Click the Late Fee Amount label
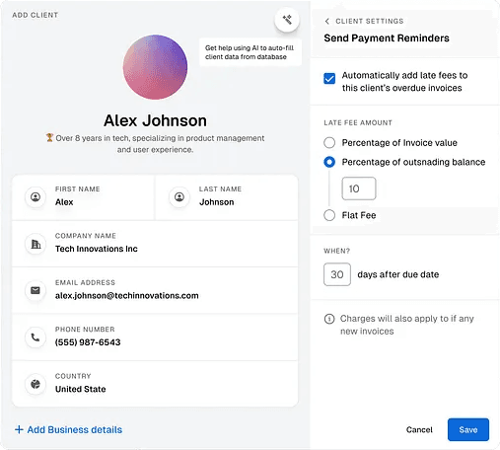 [x=358, y=122]
